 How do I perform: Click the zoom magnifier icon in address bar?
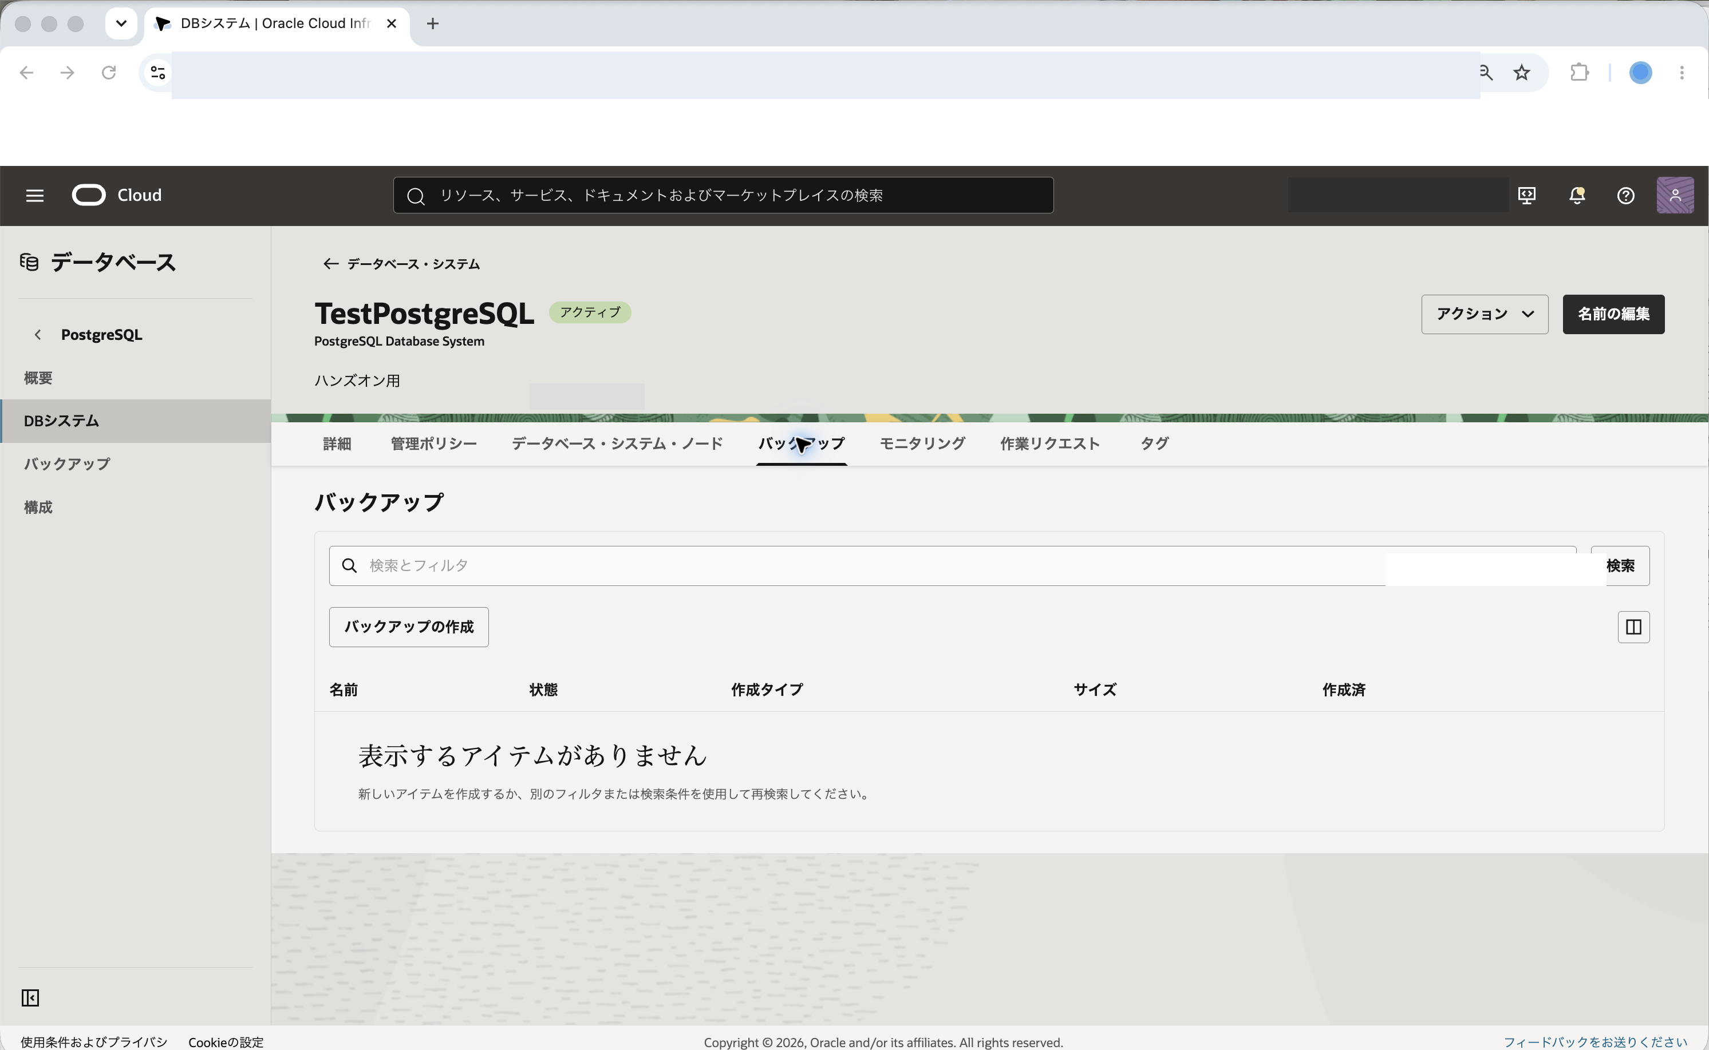[1486, 72]
